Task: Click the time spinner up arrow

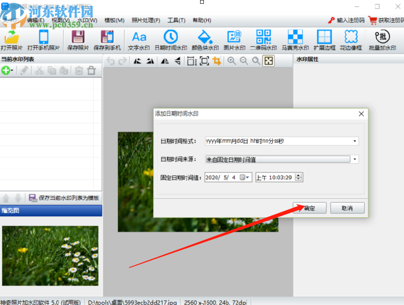Action: click(298, 175)
